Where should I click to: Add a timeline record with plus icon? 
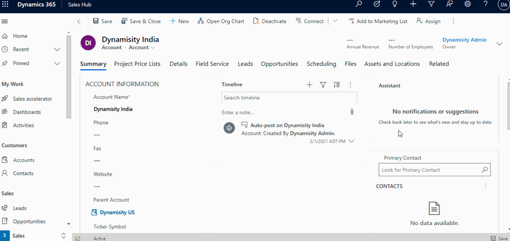coord(309,85)
